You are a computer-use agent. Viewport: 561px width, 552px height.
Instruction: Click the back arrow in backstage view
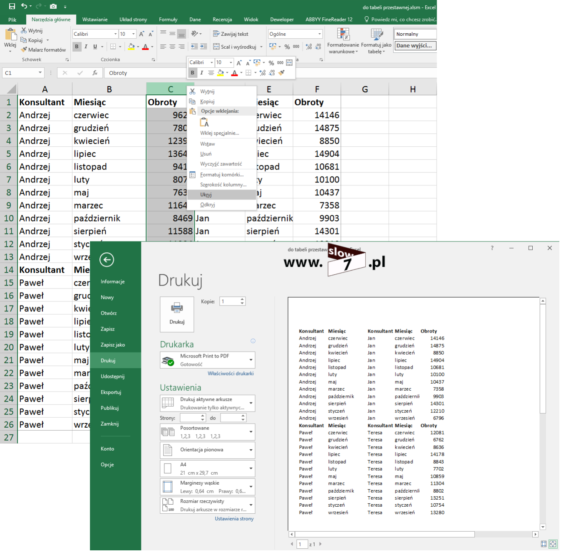coord(107,260)
